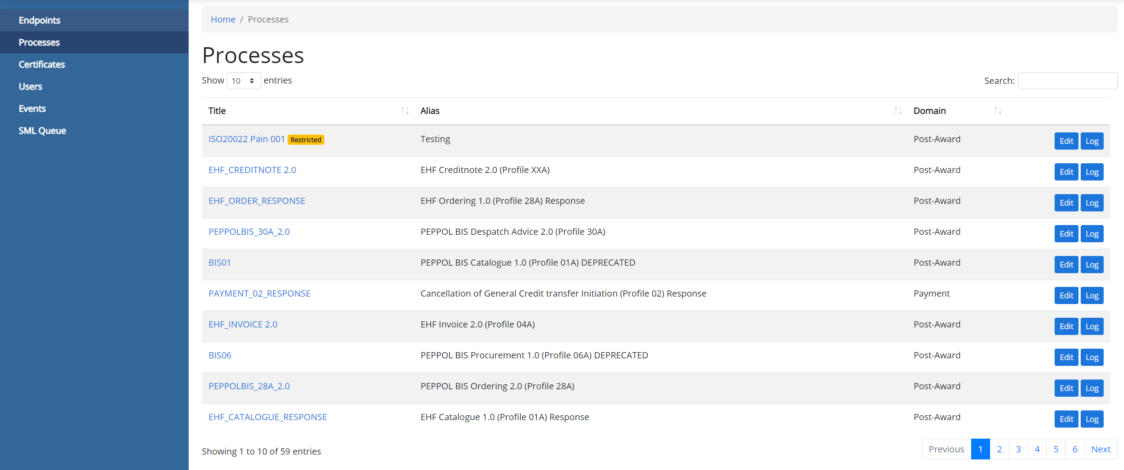Jump to pagination page 6
The height and width of the screenshot is (470, 1124).
pos(1075,449)
